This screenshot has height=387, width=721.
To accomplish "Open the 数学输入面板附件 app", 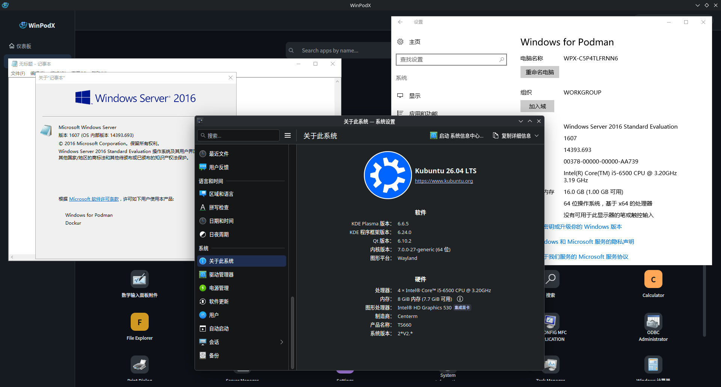I will [x=140, y=279].
